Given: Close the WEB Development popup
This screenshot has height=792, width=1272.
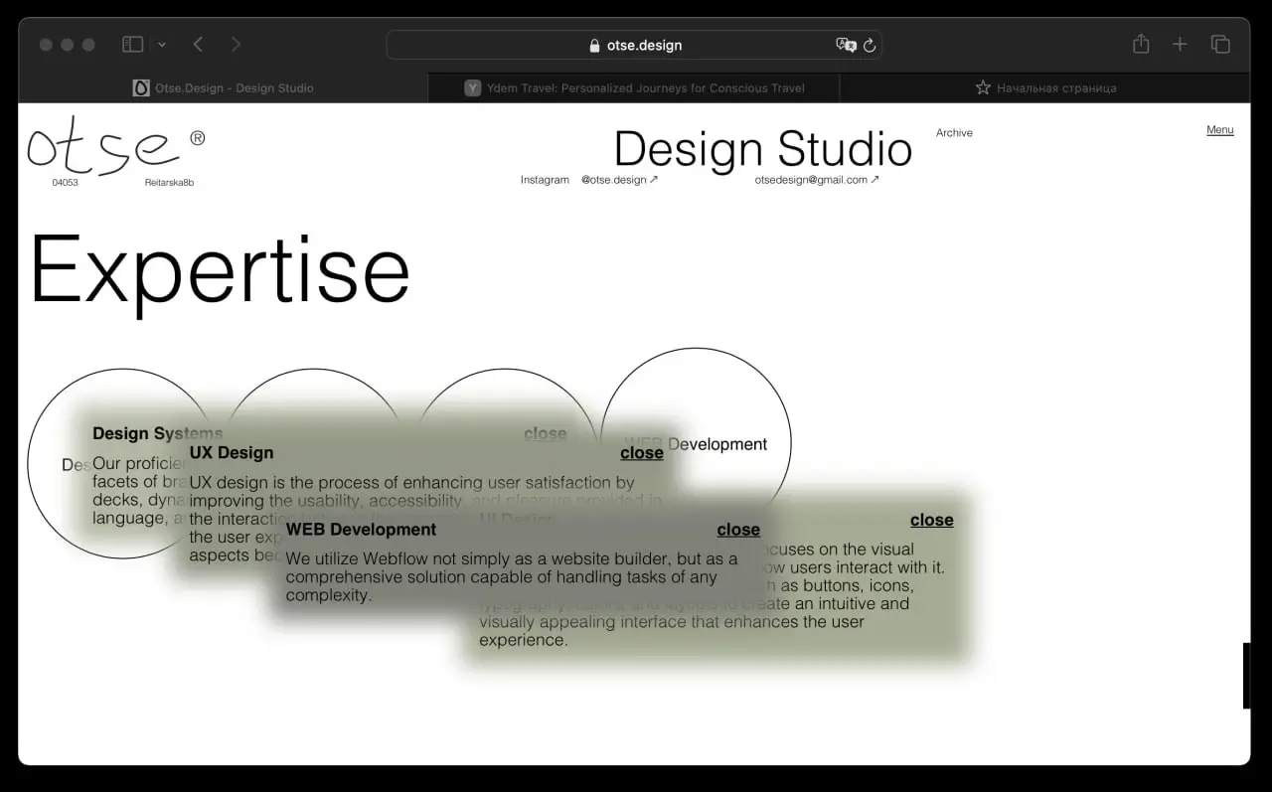Looking at the screenshot, I should (738, 530).
